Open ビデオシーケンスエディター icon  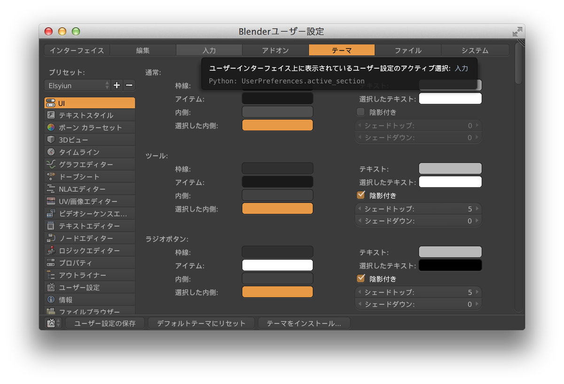[51, 213]
